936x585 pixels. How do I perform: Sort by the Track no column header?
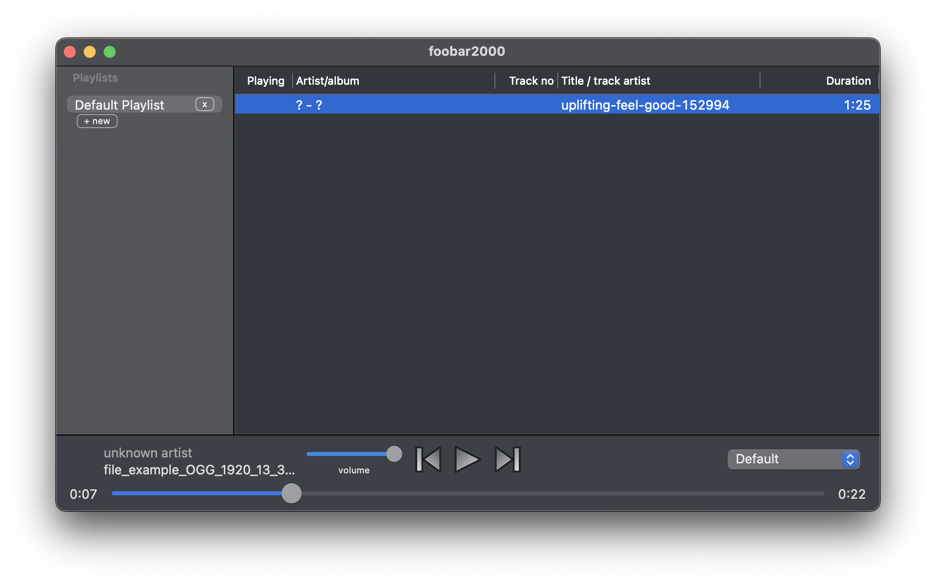[531, 81]
